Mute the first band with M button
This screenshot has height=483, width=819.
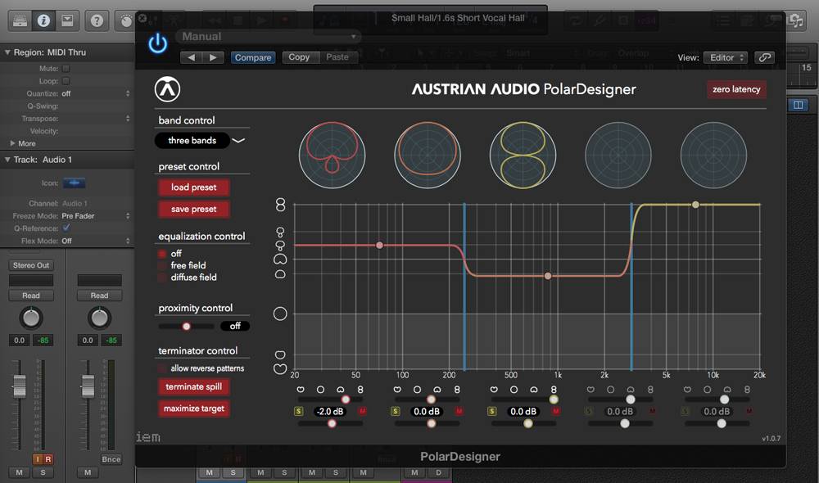pos(363,412)
